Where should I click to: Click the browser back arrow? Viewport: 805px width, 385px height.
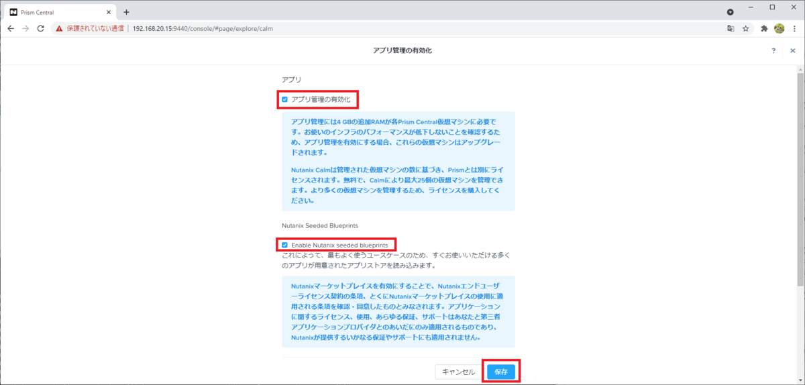tap(11, 29)
